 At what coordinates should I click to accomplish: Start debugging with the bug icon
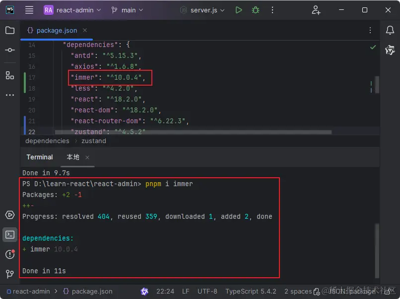pos(256,10)
